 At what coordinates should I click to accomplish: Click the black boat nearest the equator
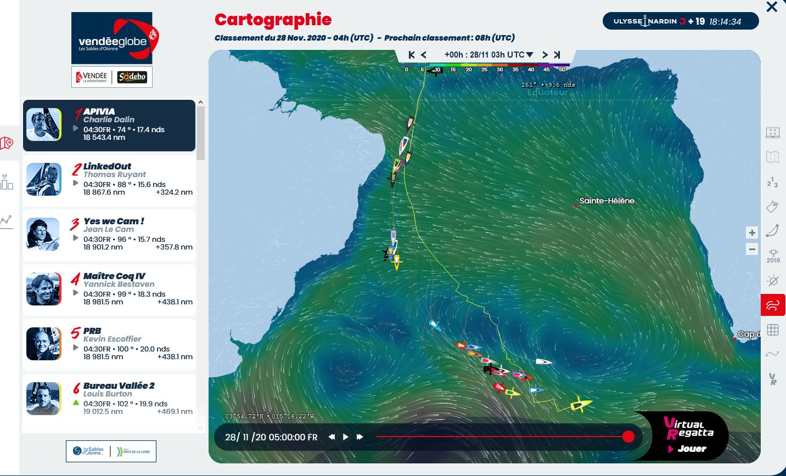[436, 71]
